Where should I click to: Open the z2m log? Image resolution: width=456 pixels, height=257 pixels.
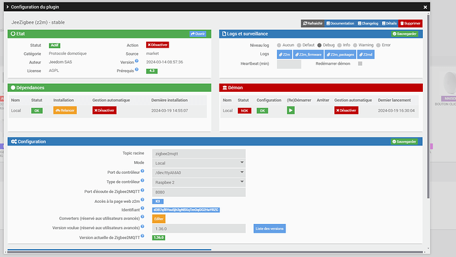coord(284,54)
